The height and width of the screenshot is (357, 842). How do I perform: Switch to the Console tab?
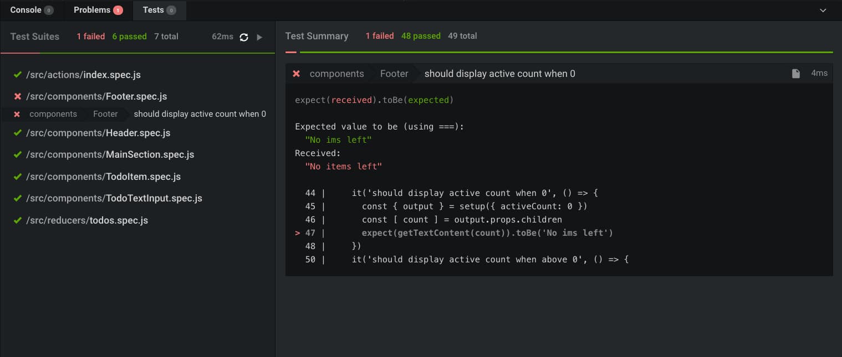click(25, 9)
